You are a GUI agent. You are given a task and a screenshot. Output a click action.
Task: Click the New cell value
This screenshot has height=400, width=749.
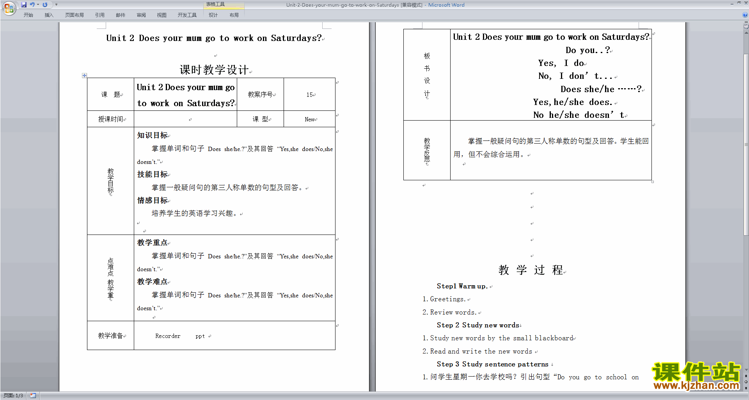pyautogui.click(x=310, y=119)
